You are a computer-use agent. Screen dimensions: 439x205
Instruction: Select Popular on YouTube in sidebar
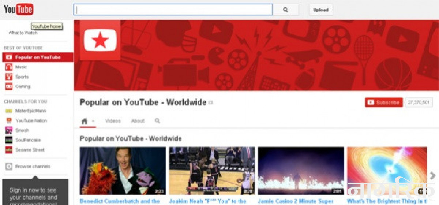38,57
